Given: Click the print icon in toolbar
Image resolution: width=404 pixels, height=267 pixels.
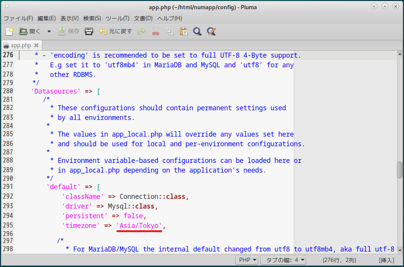Looking at the screenshot, I should coord(89,31).
